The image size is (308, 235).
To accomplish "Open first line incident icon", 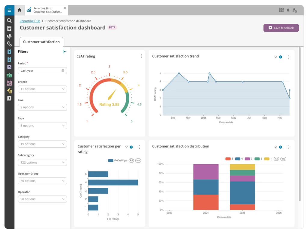I will [9, 52].
